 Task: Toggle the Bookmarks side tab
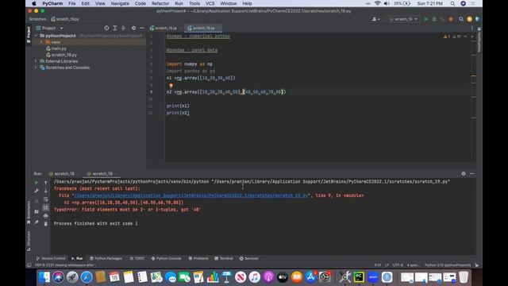click(x=29, y=212)
